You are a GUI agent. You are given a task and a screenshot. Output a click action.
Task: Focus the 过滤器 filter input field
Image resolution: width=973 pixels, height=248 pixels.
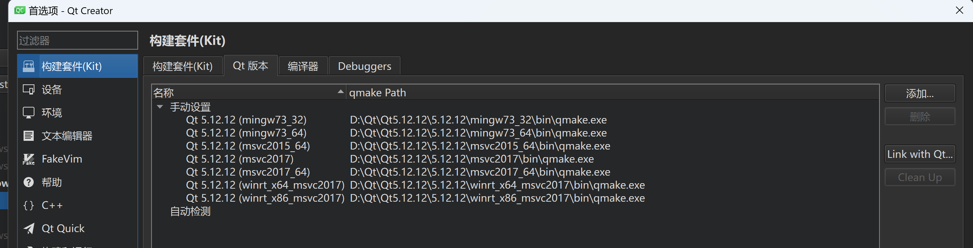coord(78,41)
